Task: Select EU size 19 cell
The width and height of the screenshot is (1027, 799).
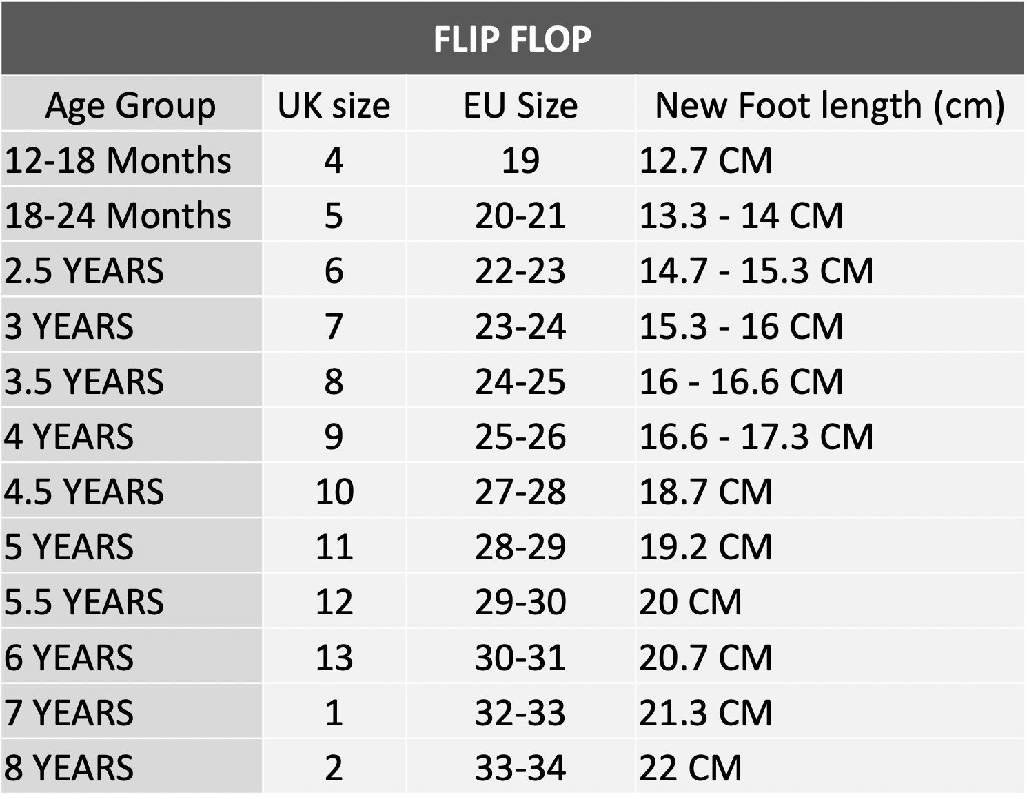Action: coord(520,160)
